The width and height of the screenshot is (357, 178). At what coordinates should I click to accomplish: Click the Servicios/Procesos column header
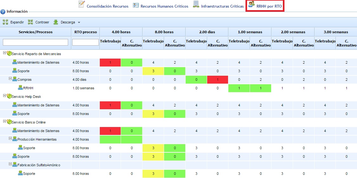[x=35, y=32]
